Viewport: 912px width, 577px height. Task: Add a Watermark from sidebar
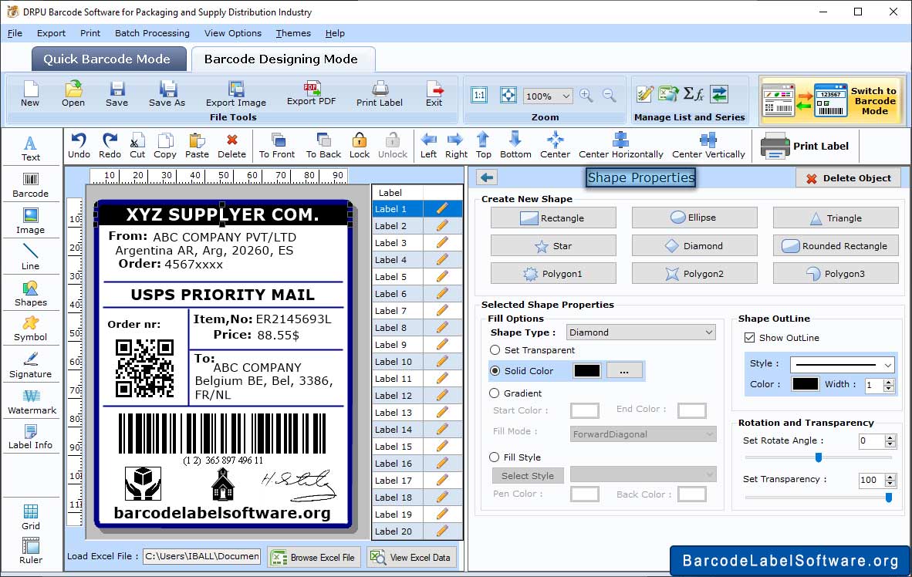[x=32, y=402]
